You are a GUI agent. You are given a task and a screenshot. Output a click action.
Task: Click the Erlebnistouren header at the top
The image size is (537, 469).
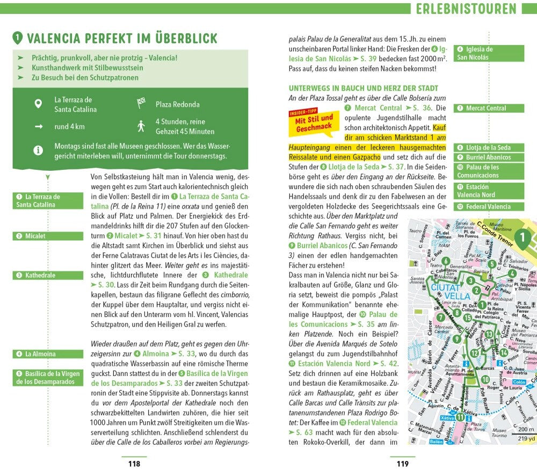point(466,9)
